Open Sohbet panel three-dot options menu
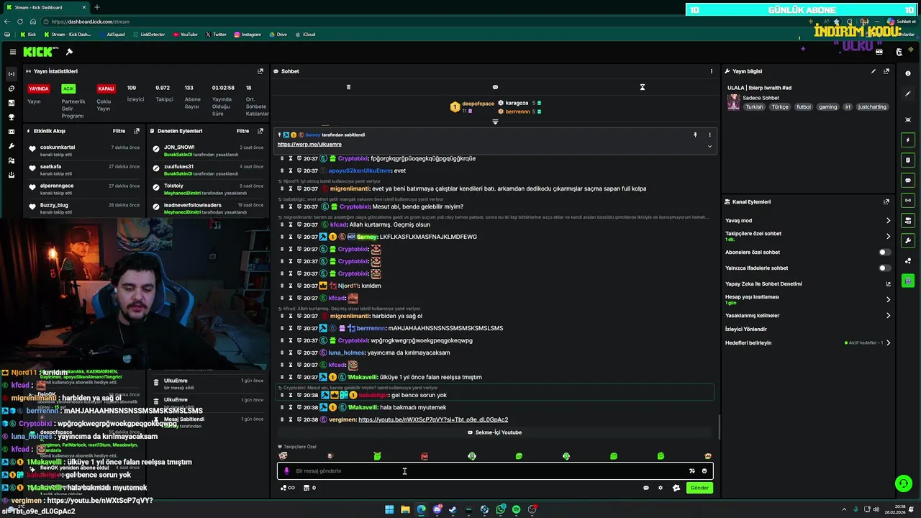Image resolution: width=921 pixels, height=518 pixels. coord(712,71)
